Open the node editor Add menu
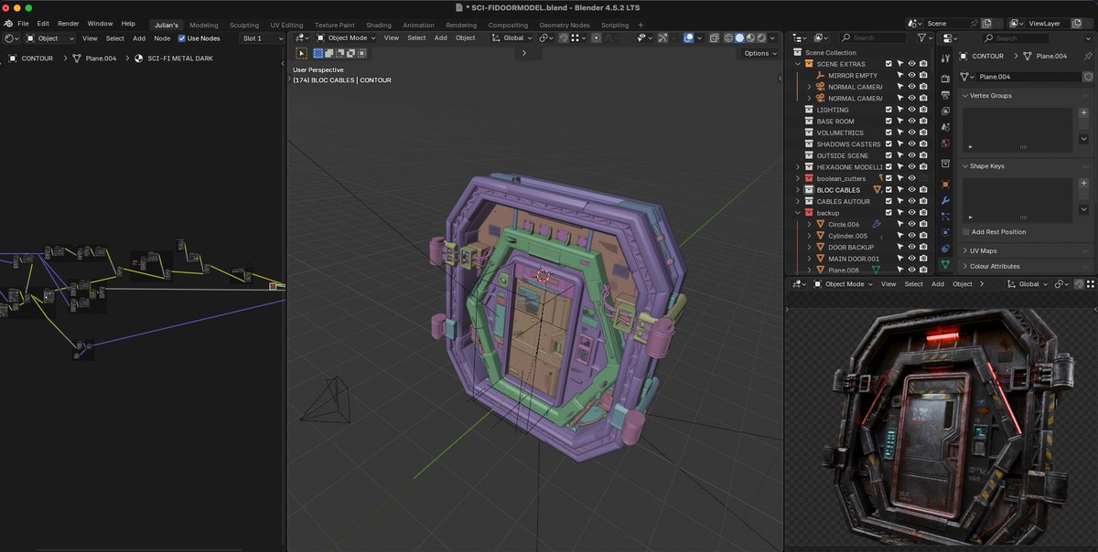1098x552 pixels. point(139,38)
